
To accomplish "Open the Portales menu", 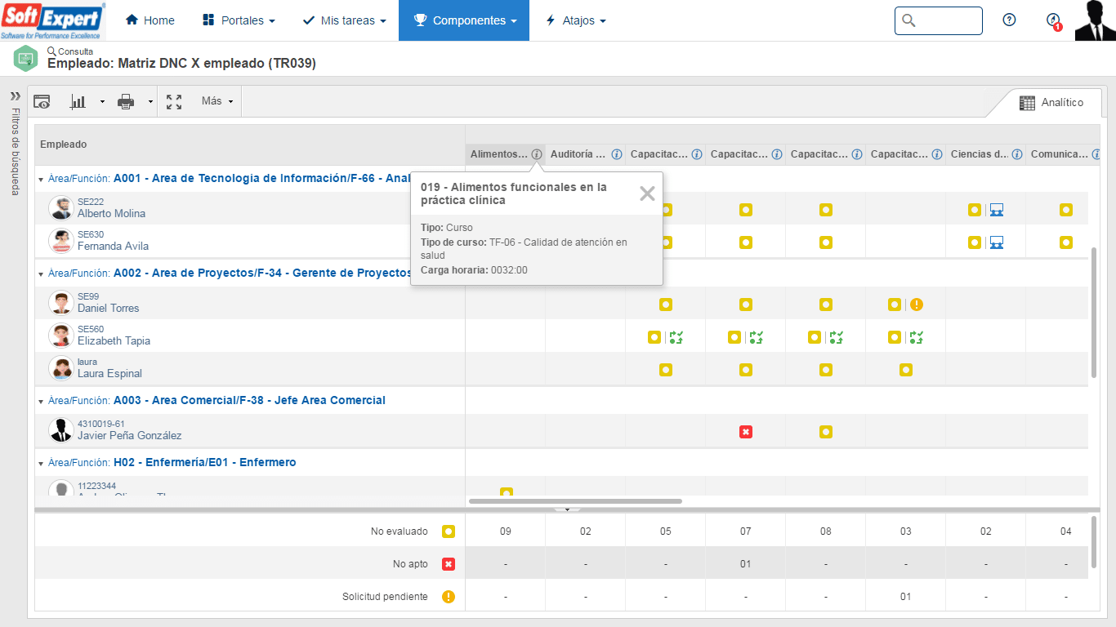I will [238, 20].
